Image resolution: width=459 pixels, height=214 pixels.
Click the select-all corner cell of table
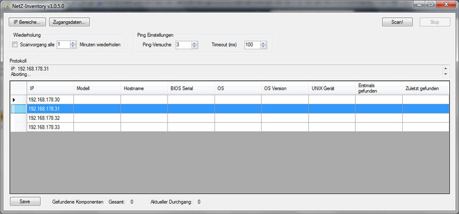[x=19, y=88]
